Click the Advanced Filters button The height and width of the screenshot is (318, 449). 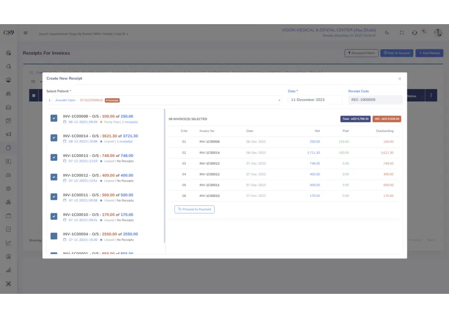[361, 53]
